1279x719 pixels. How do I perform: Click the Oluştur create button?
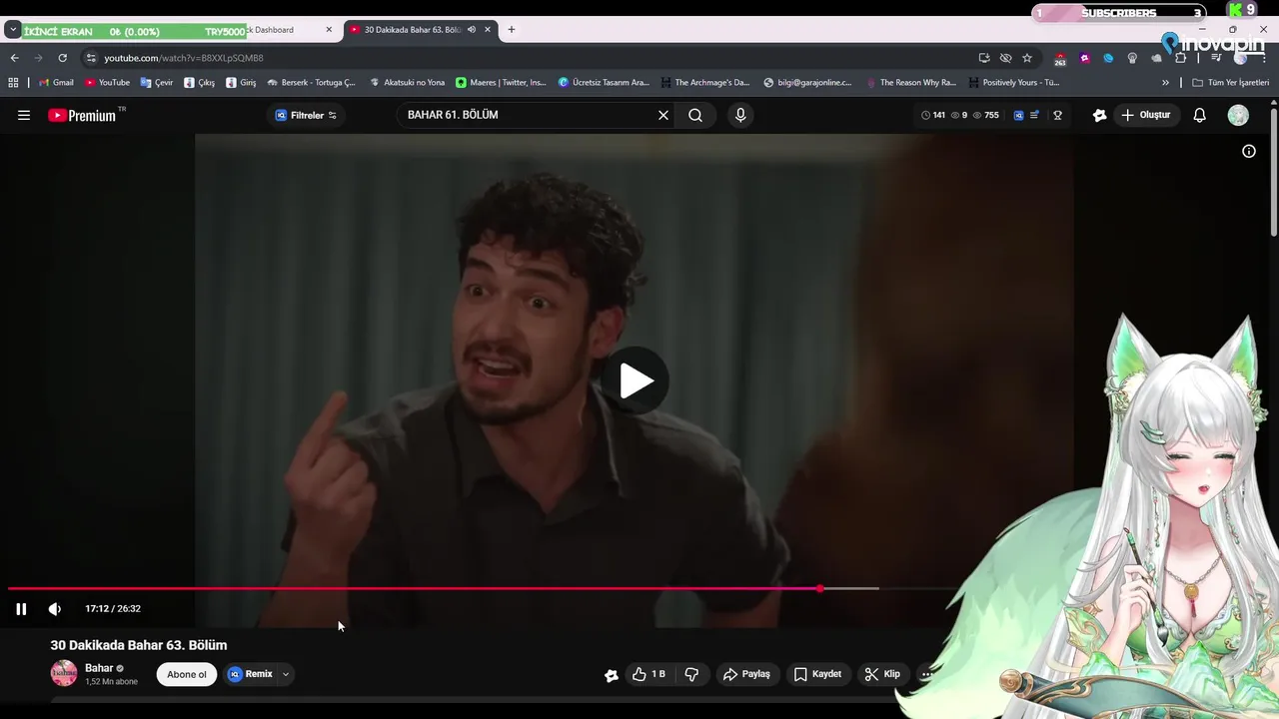(x=1145, y=115)
